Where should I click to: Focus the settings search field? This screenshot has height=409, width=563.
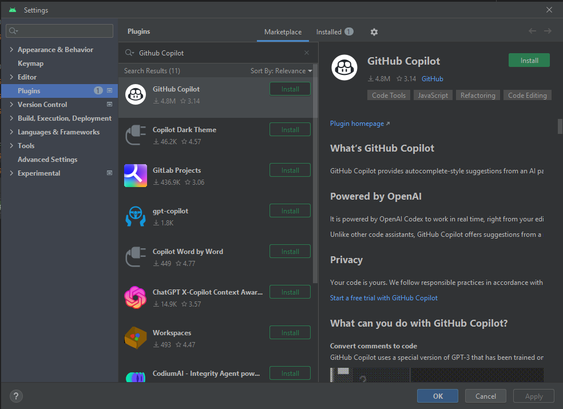[x=60, y=31]
